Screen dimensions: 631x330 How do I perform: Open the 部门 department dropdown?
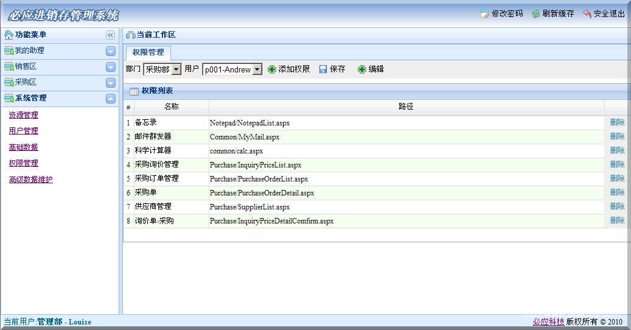tap(176, 69)
